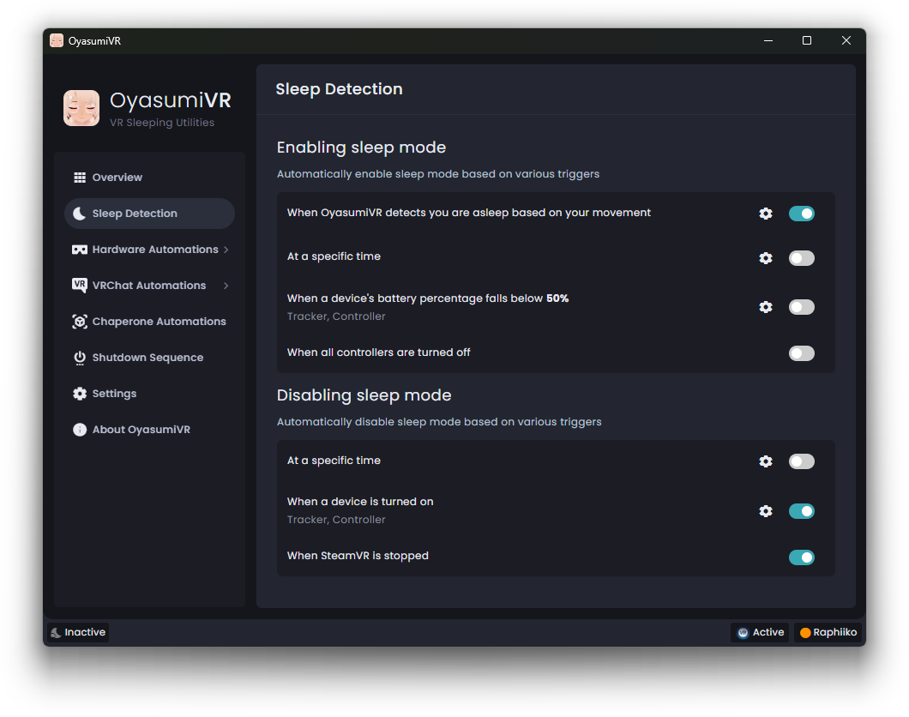Viewport: 909px width, 717px height.
Task: Click the Hardware Automations headset icon
Action: tap(80, 250)
